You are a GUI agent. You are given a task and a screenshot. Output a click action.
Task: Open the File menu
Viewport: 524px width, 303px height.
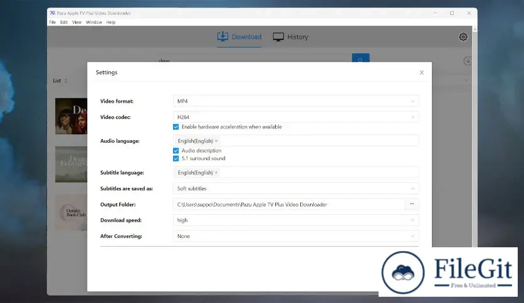pyautogui.click(x=53, y=23)
